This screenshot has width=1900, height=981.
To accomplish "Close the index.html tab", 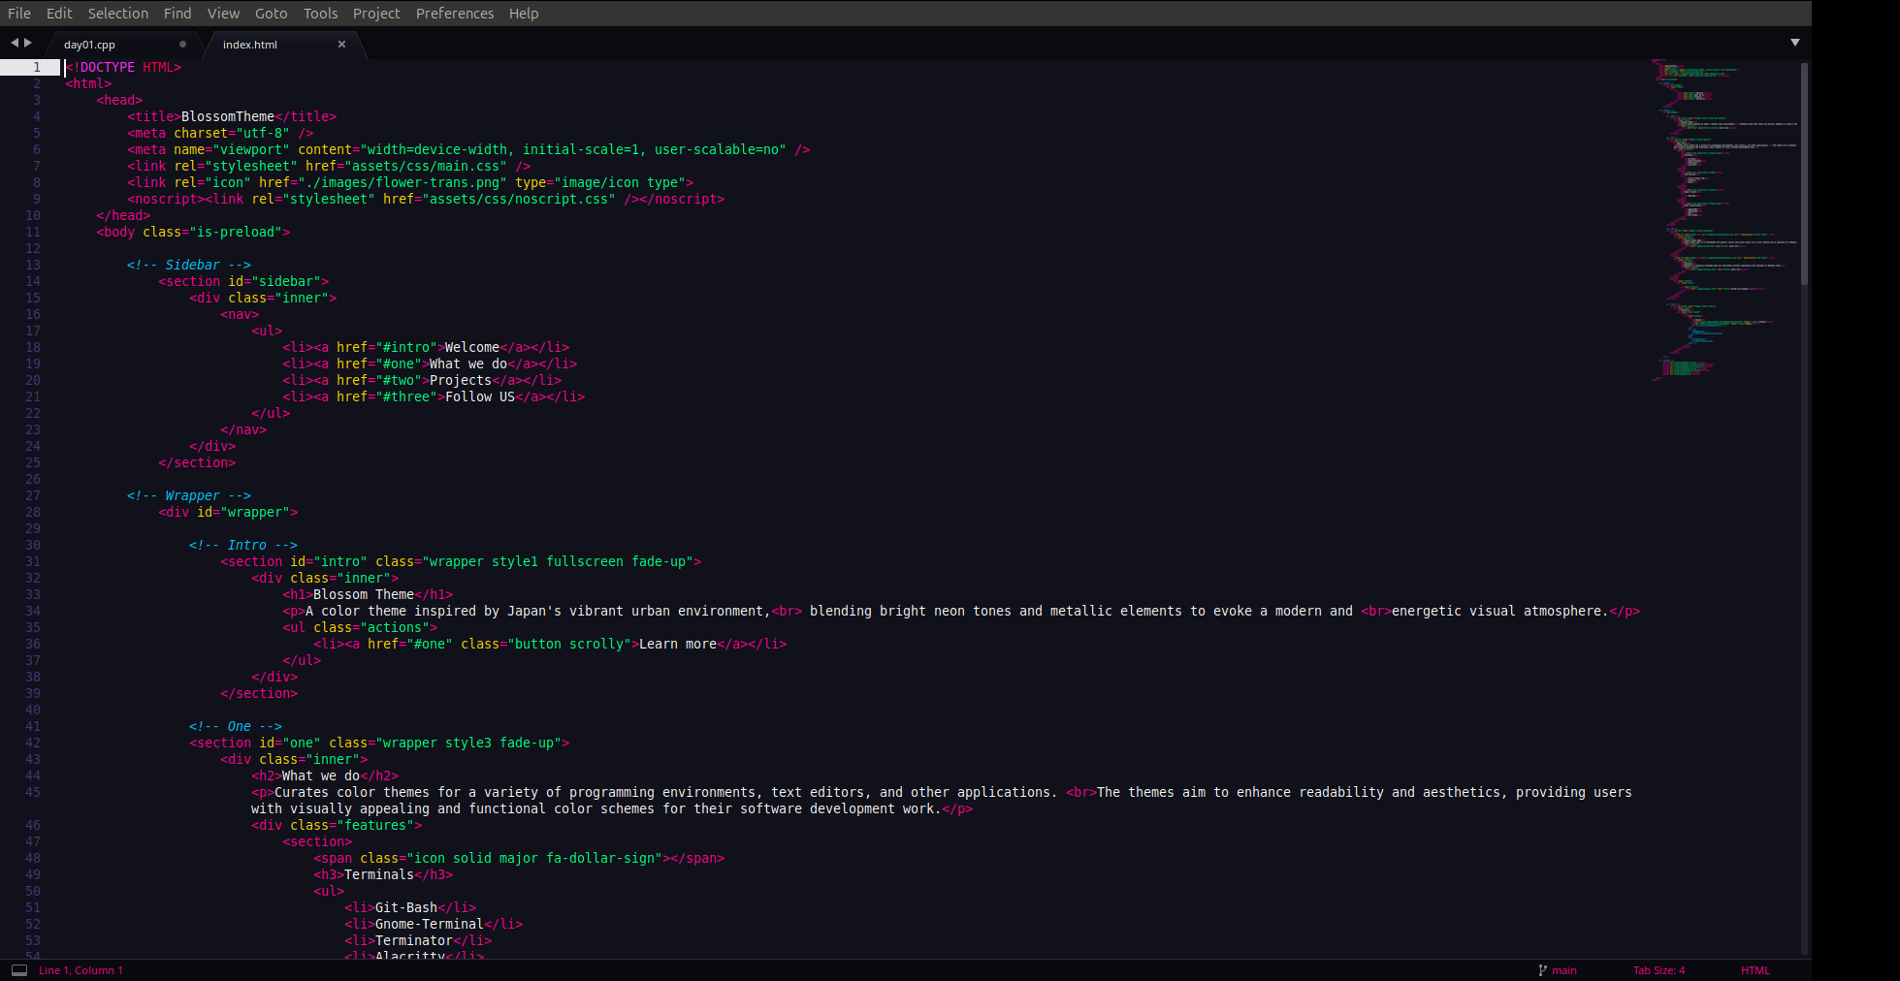I will 341,44.
